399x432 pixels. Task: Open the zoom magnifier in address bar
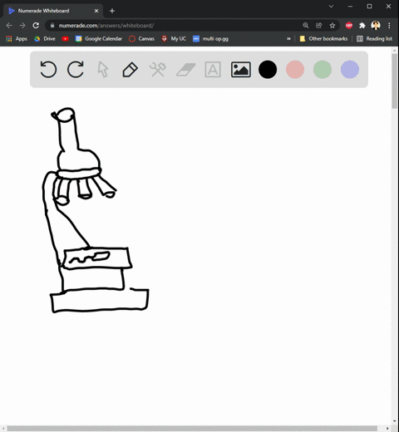coord(306,26)
